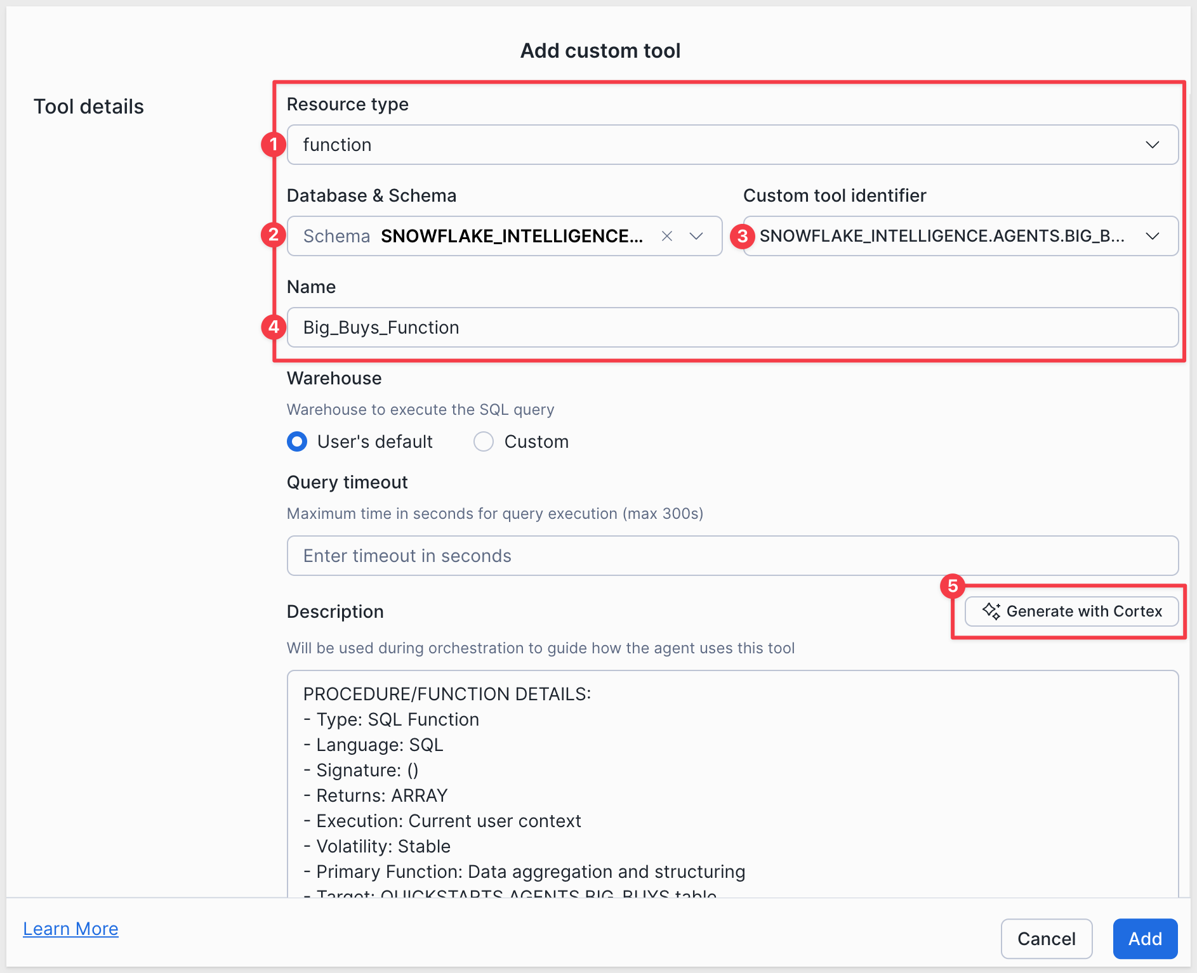Click the blue Add button
The height and width of the screenshot is (973, 1197).
(1145, 939)
